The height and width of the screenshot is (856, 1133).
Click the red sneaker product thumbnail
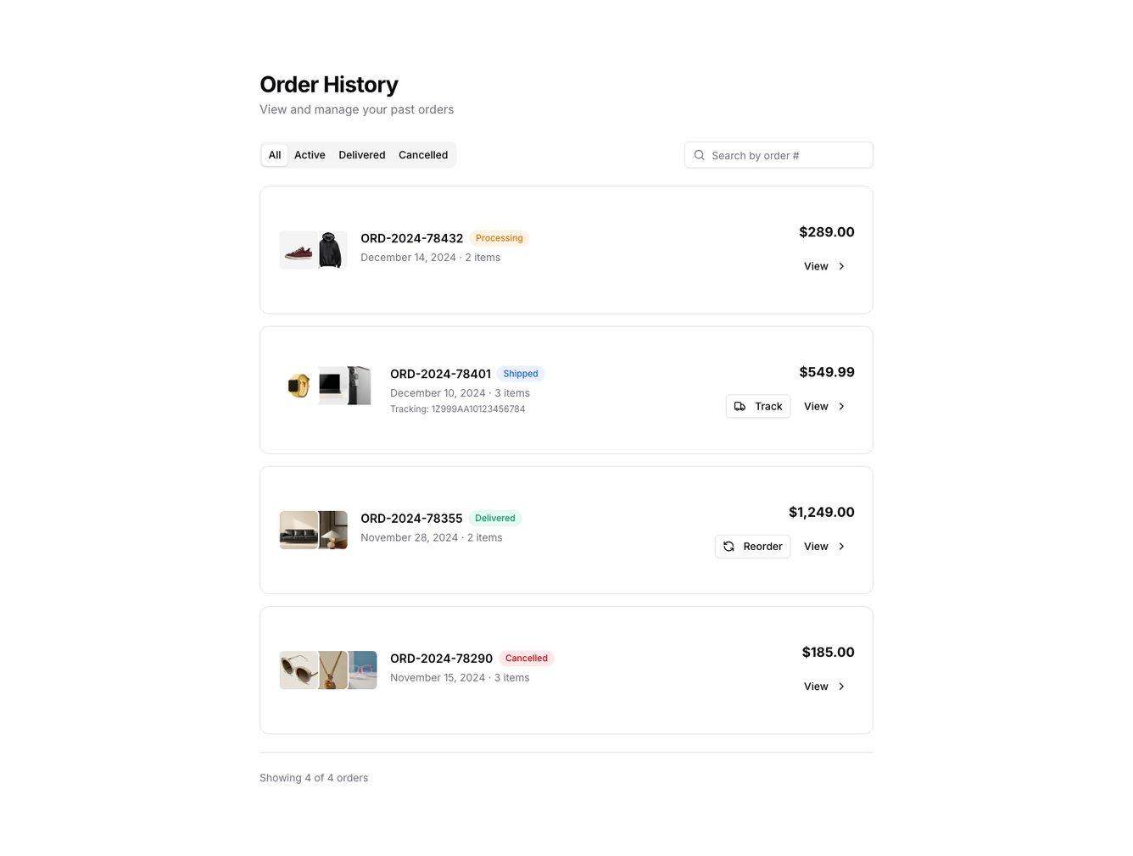[x=299, y=251]
